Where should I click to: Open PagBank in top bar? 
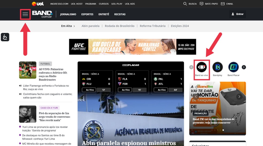click(x=91, y=4)
